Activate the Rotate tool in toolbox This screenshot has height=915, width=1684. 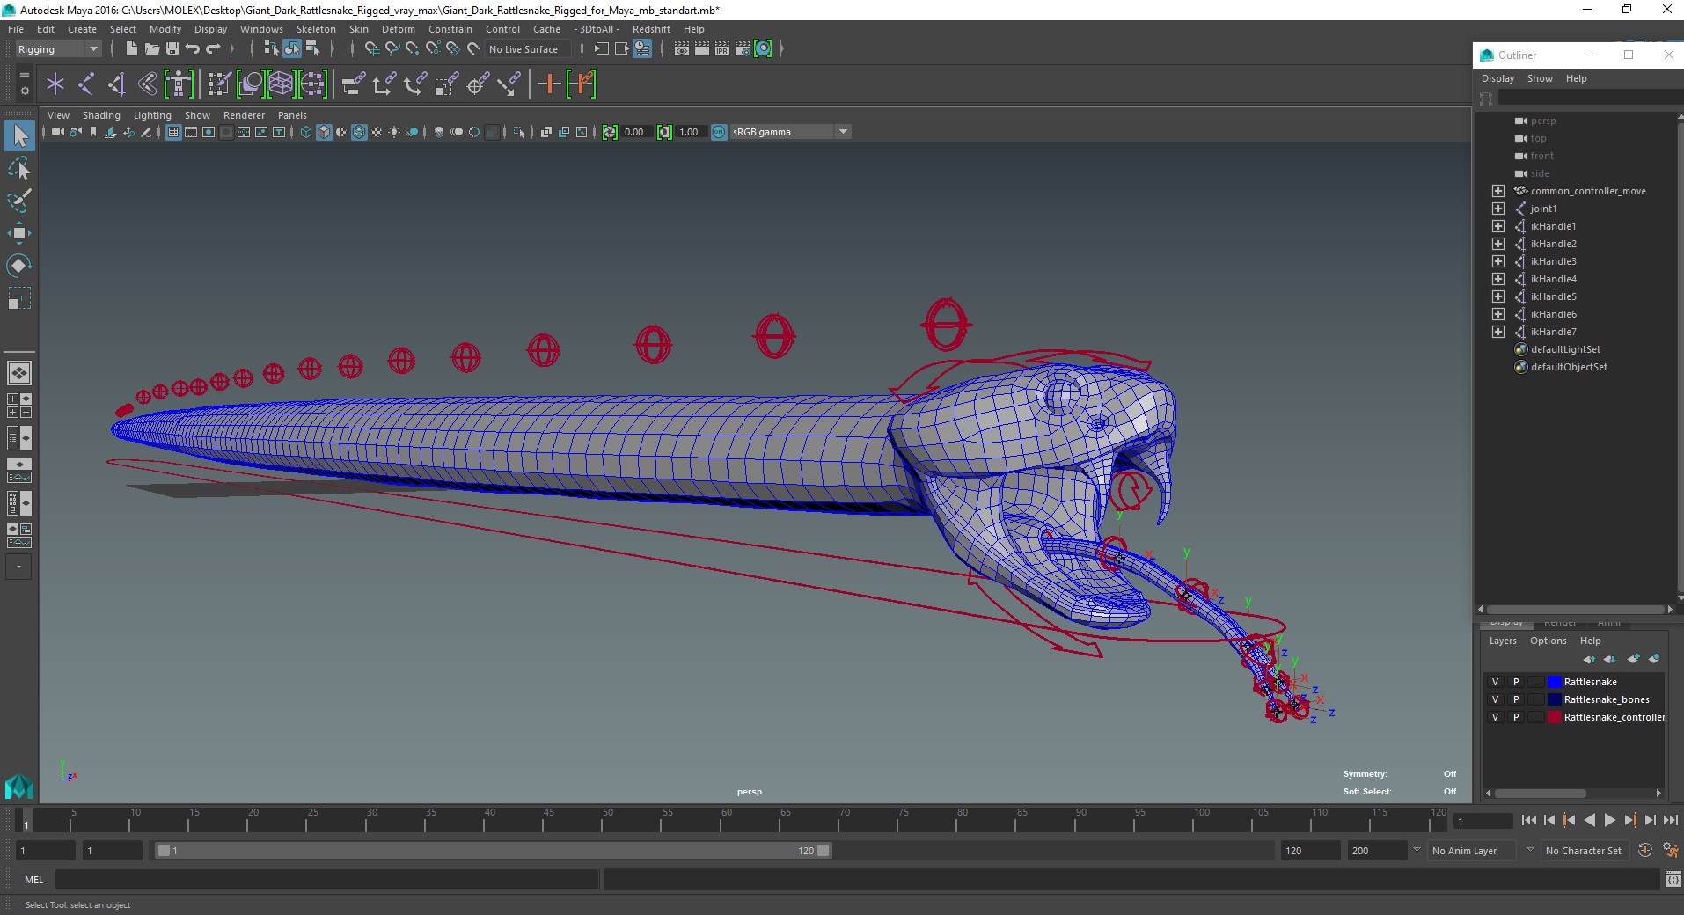[19, 266]
